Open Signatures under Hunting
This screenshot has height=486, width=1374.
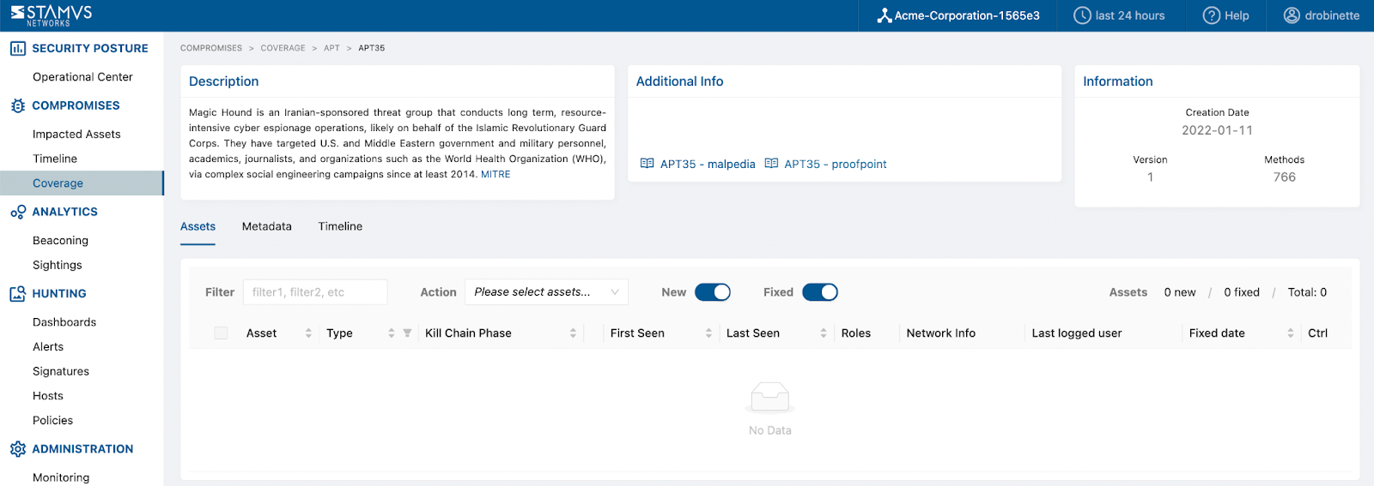coord(61,372)
